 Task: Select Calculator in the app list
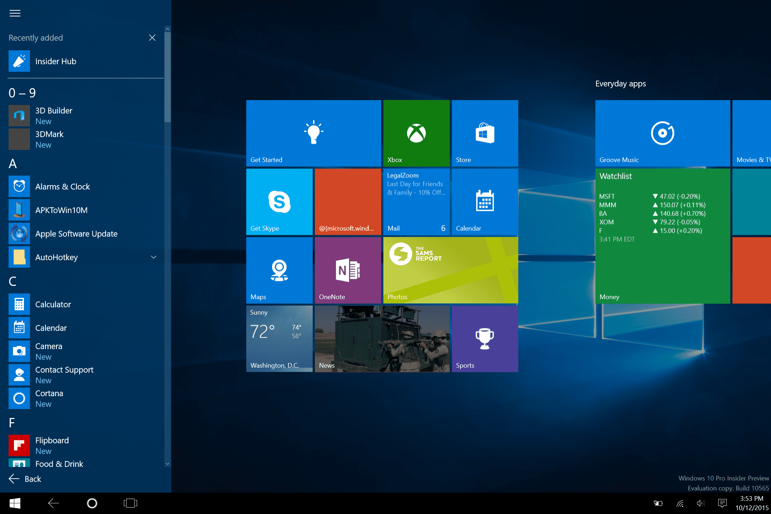[53, 304]
